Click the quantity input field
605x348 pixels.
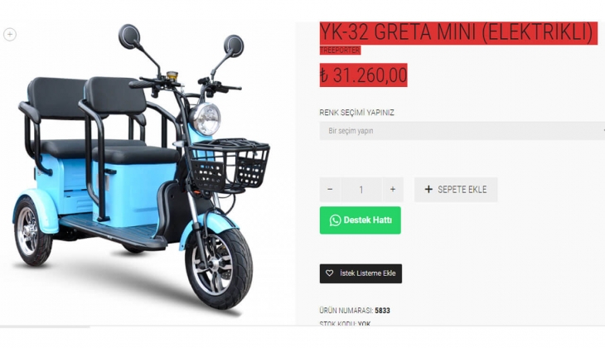361,190
